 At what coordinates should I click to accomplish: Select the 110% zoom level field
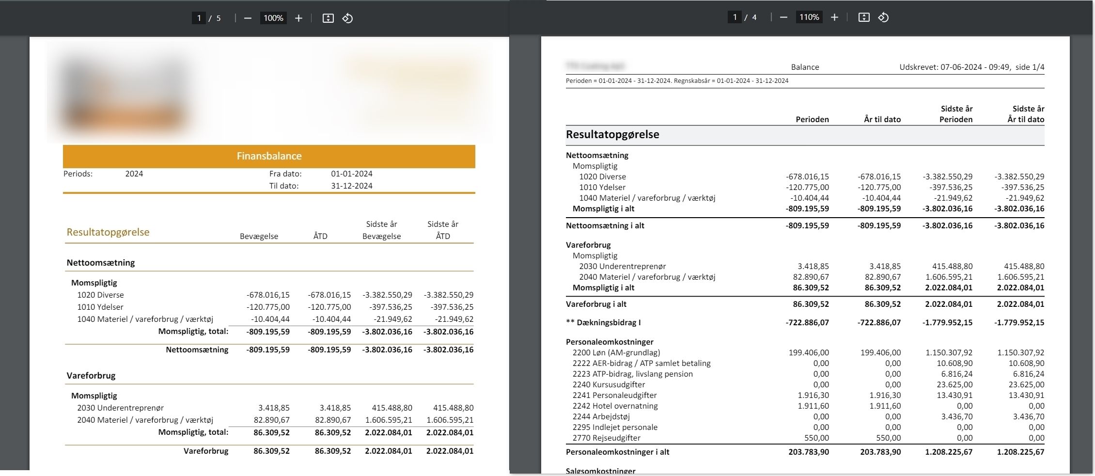(x=809, y=17)
